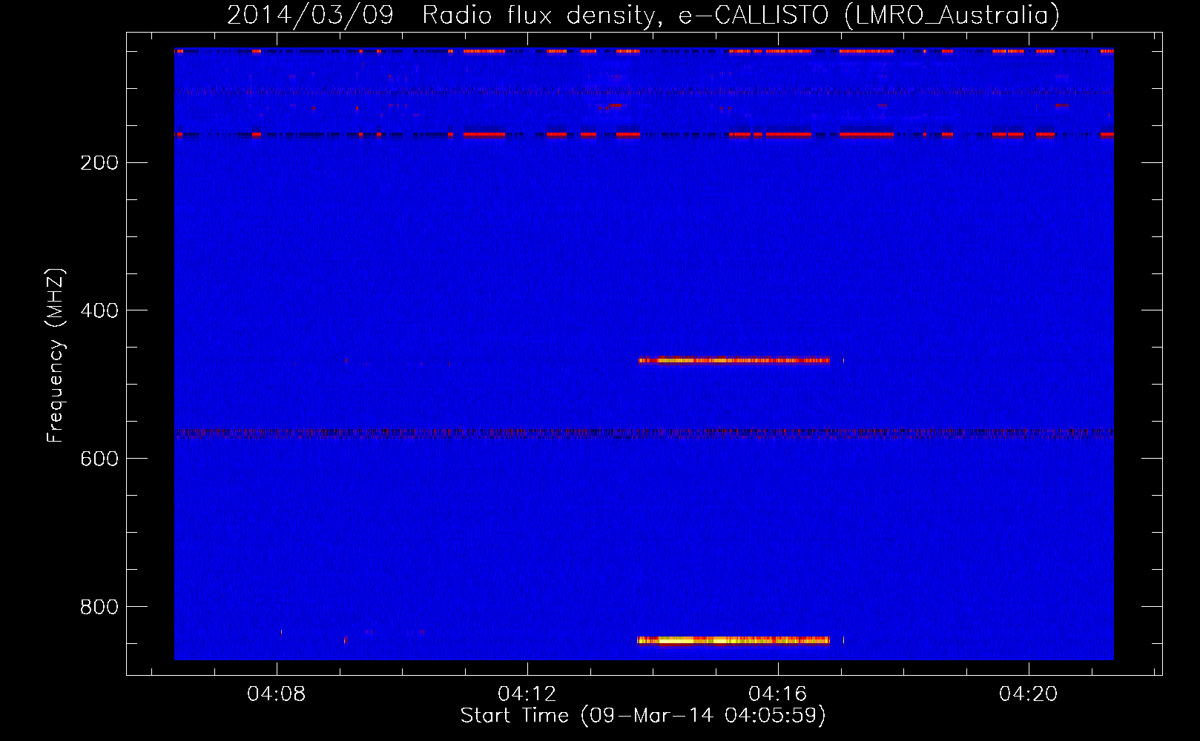This screenshot has height=741, width=1200.
Task: Click the plot title 'Radio flux density, e-CALLISTO (LMRO_Australia)'
Action: point(741,15)
